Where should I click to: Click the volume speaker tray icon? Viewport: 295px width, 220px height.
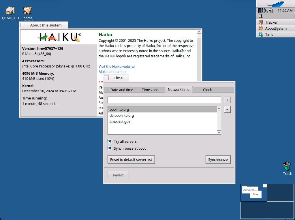tap(271, 11)
